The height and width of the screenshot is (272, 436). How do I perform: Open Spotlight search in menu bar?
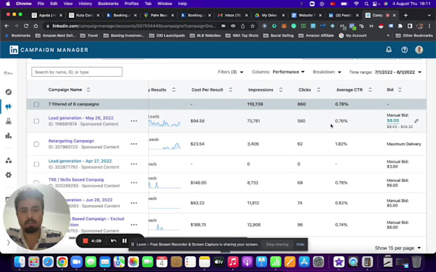pyautogui.click(x=367, y=4)
